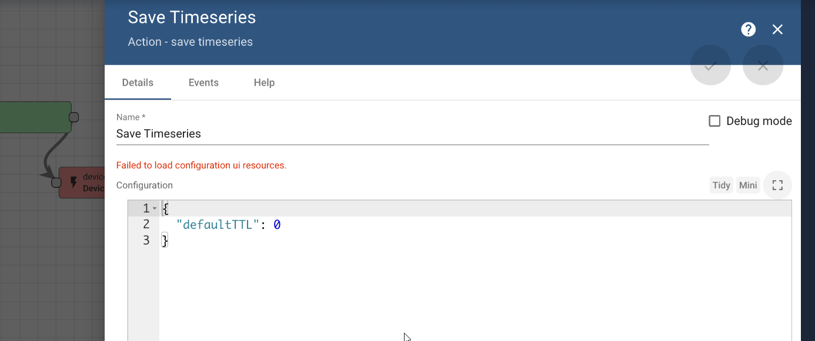
Task: Open the Help tab
Action: pyautogui.click(x=263, y=82)
